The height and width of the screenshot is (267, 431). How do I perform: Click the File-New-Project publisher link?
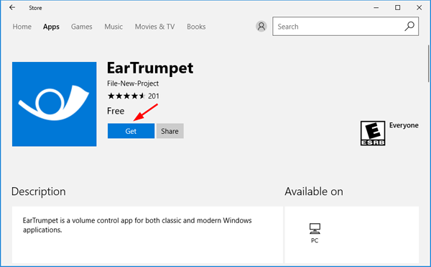coord(133,83)
